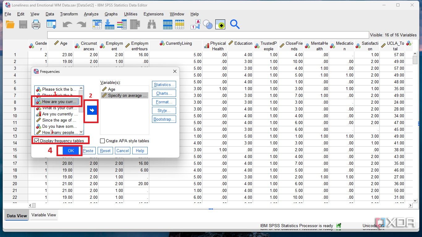Open the Utilities menu
This screenshot has height=237, width=422.
pyautogui.click(x=131, y=14)
